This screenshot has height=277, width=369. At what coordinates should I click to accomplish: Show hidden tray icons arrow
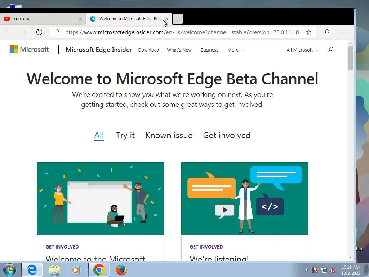(306, 270)
